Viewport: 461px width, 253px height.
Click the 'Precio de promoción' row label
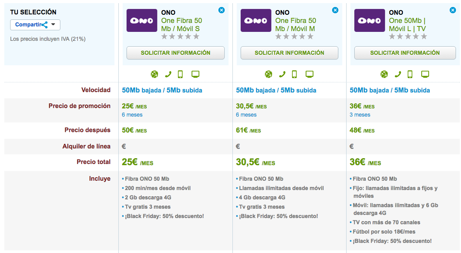click(79, 106)
